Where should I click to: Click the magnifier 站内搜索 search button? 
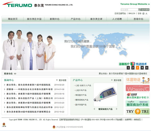pos(144,10)
